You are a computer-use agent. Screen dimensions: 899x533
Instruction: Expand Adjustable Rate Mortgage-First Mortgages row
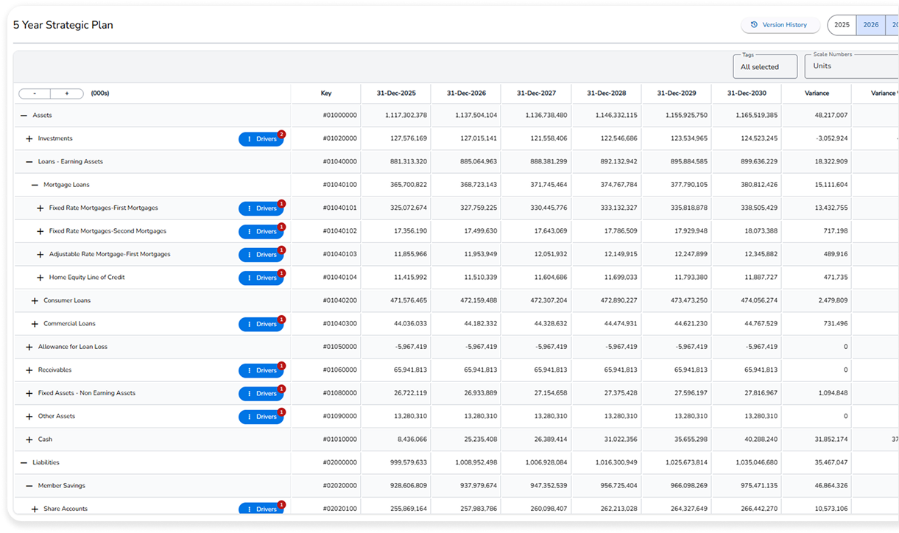click(x=40, y=255)
